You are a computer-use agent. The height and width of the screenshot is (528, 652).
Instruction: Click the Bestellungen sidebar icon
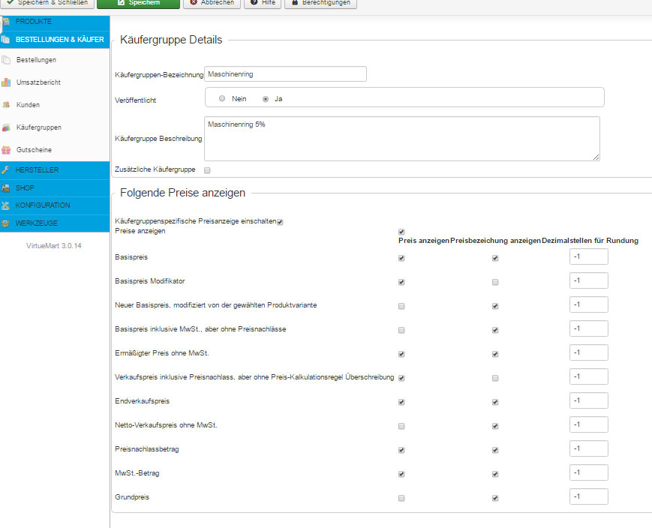click(6, 60)
